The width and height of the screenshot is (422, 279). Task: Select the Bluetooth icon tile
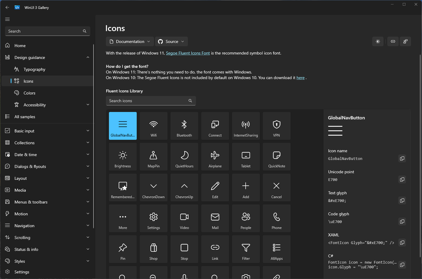[184, 126]
